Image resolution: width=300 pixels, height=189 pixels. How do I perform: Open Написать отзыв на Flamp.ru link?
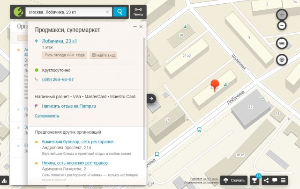(x=69, y=106)
